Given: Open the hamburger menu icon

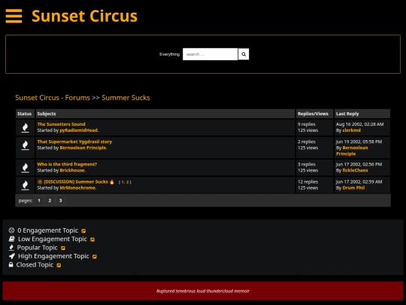Looking at the screenshot, I should (x=14, y=16).
